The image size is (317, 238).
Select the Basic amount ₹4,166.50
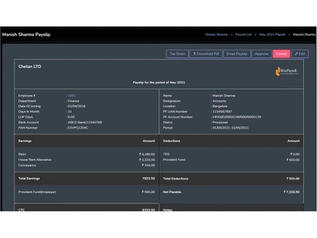147,154
